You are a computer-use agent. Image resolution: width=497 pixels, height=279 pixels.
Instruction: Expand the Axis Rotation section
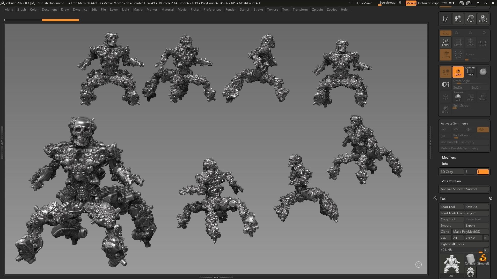(451, 181)
